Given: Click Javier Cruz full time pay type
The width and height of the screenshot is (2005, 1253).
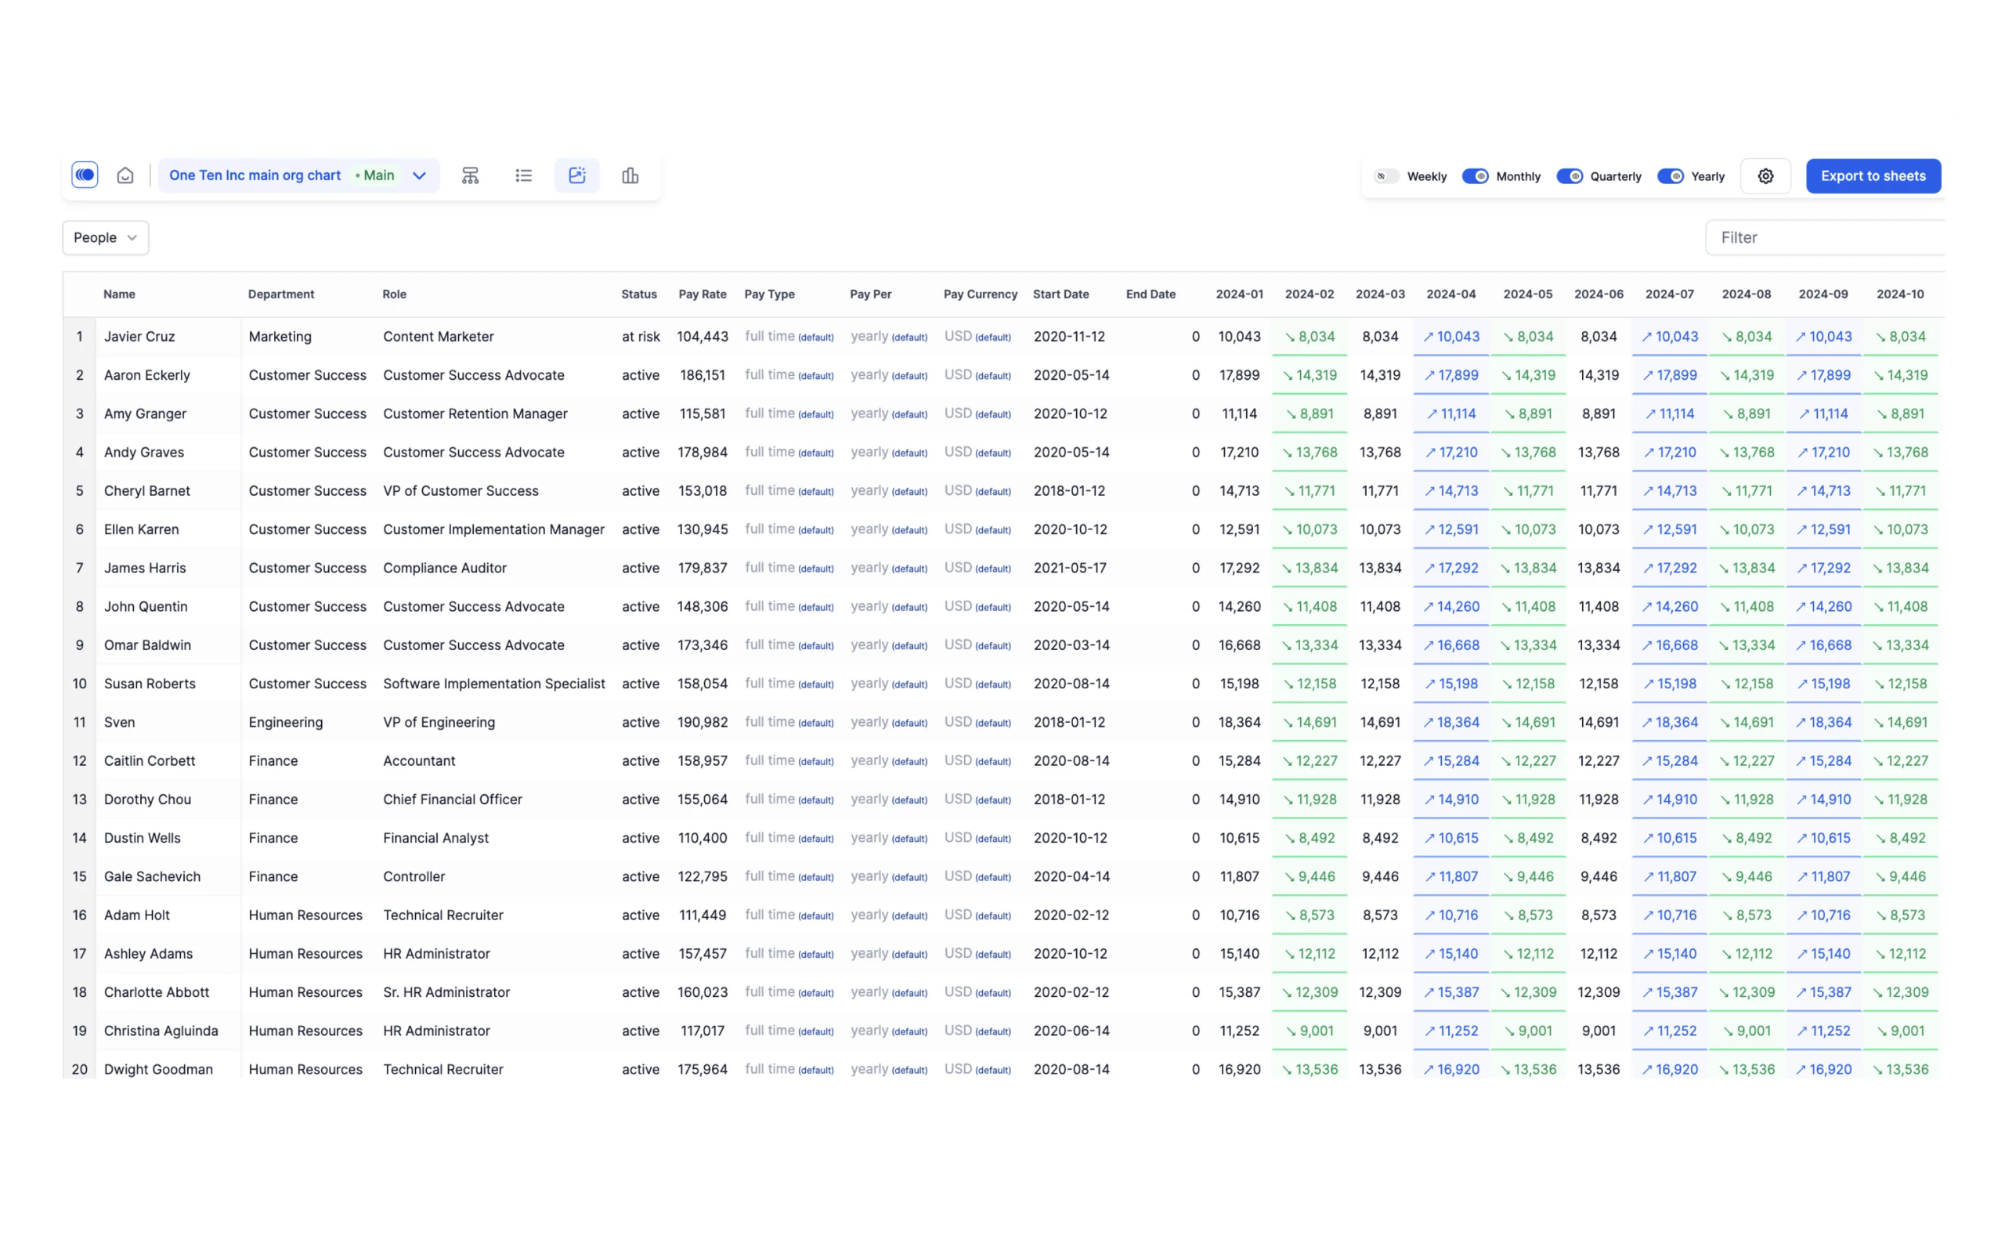Looking at the screenshot, I should click(x=789, y=337).
